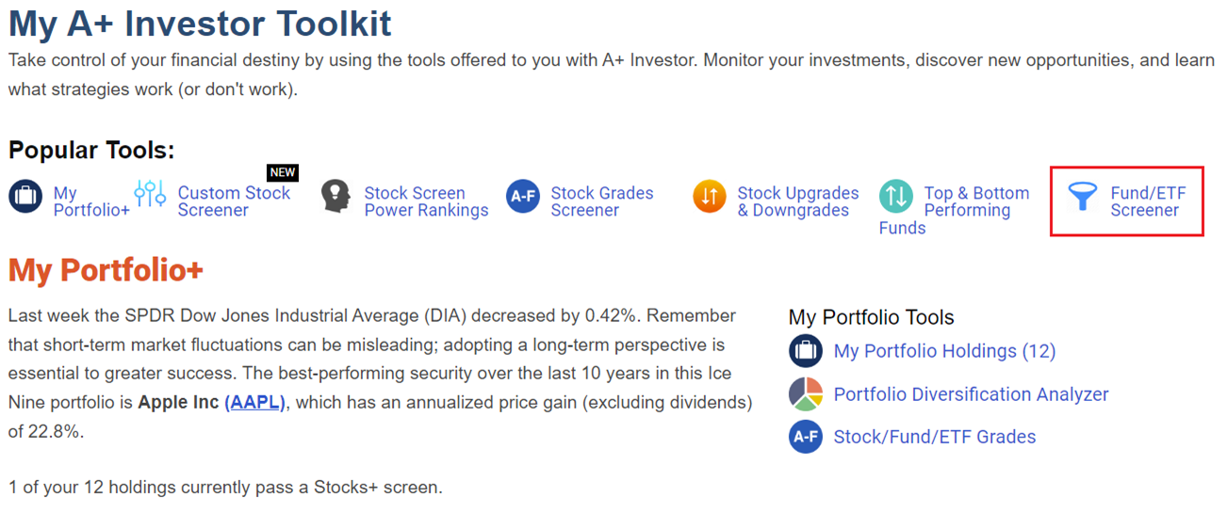Screen dimensions: 1227x513
Task: Open the Stock Grades Screener link
Action: (x=601, y=201)
